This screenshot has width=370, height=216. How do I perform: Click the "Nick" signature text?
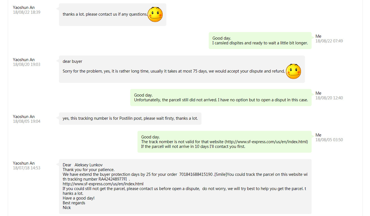(x=67, y=208)
